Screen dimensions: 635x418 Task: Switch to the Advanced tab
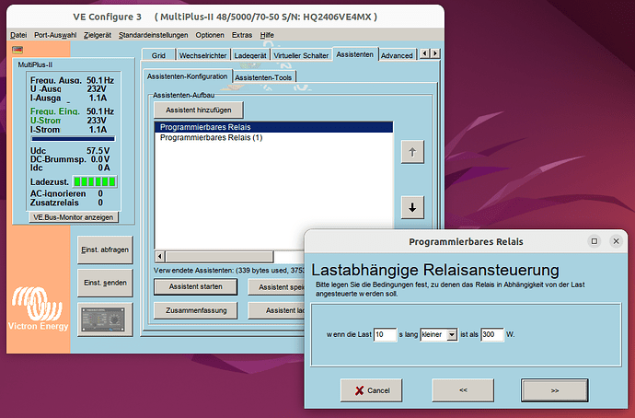tap(397, 55)
